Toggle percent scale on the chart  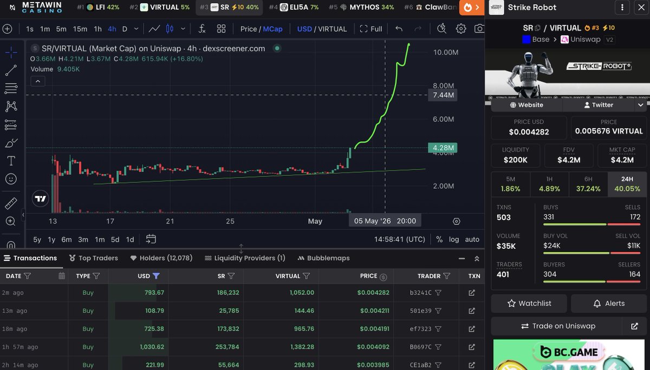pos(439,239)
